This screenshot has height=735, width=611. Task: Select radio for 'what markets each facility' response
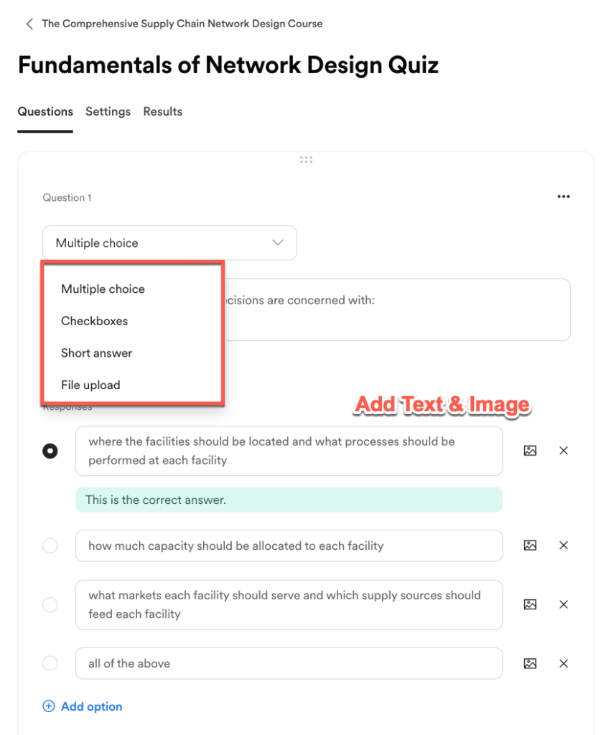pos(50,604)
